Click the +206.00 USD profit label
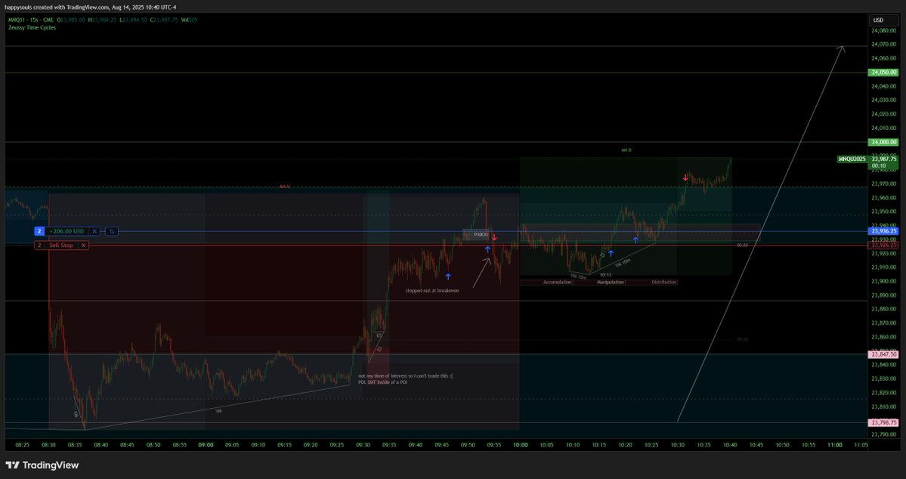Viewport: 906px width, 479px height. pos(68,231)
